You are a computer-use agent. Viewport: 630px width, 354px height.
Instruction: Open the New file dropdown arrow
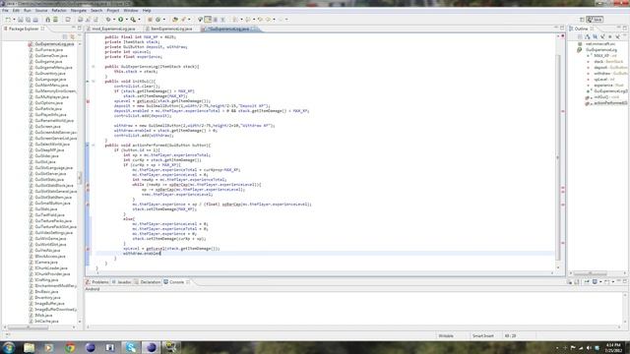14,20
